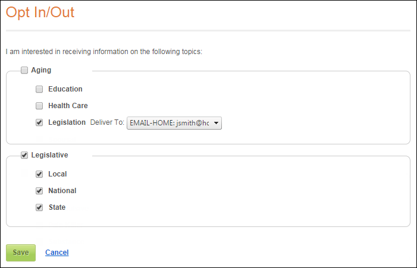
Task: Click the Aging group label
Action: [x=41, y=70]
